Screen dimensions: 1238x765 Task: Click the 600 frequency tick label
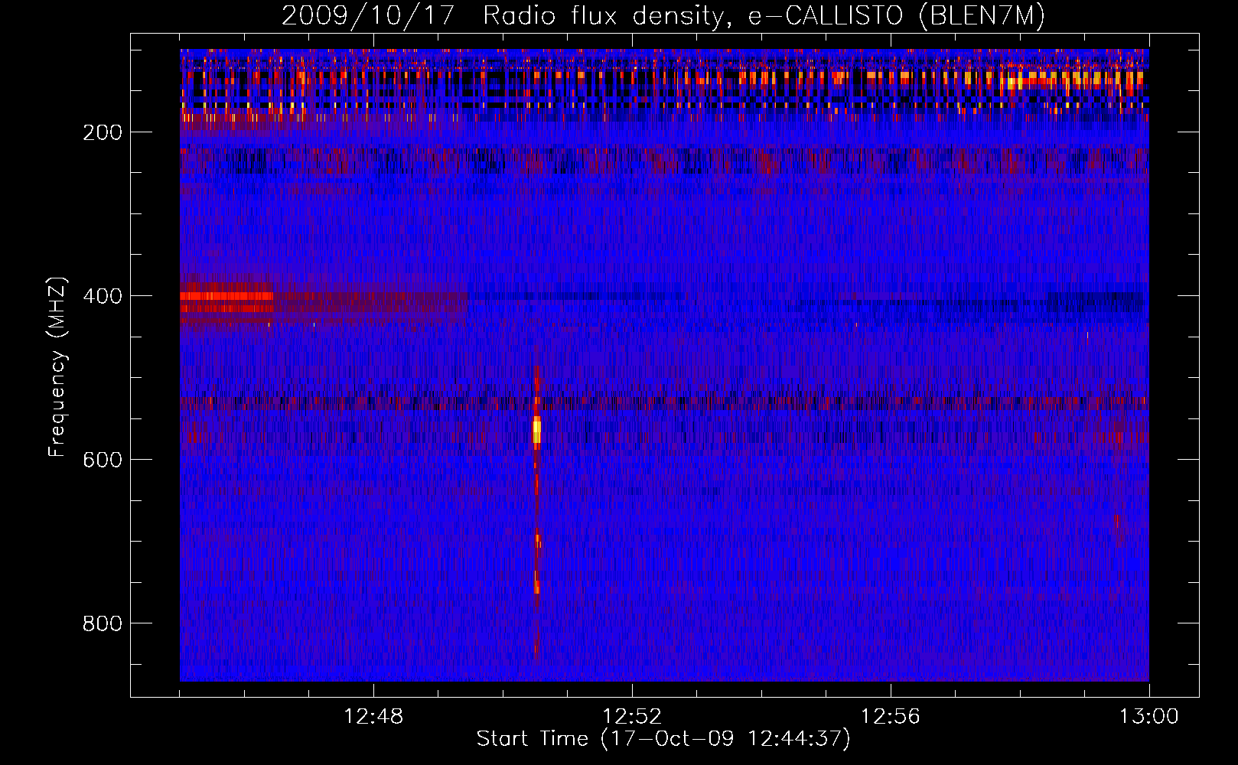pos(103,460)
